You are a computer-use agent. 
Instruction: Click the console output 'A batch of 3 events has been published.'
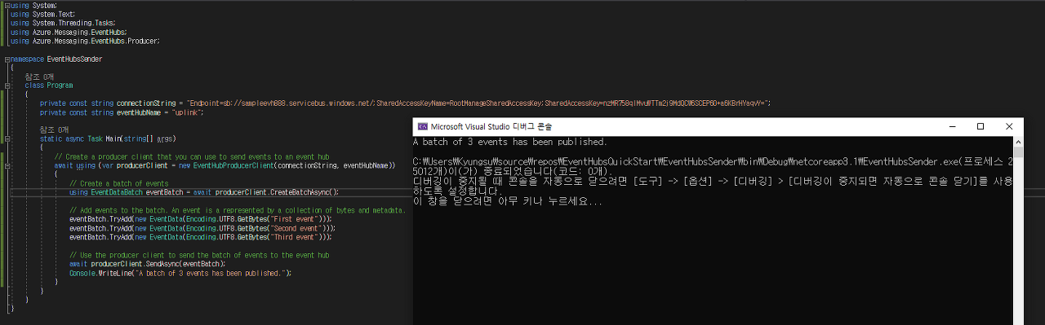click(510, 142)
